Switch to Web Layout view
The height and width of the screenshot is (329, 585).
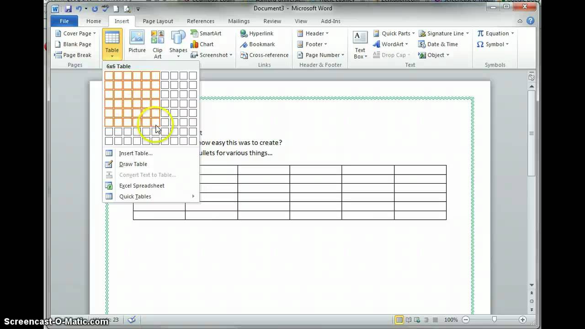click(417, 320)
